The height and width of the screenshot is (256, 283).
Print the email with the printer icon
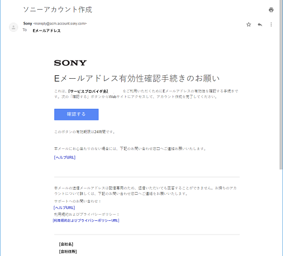coord(271,10)
